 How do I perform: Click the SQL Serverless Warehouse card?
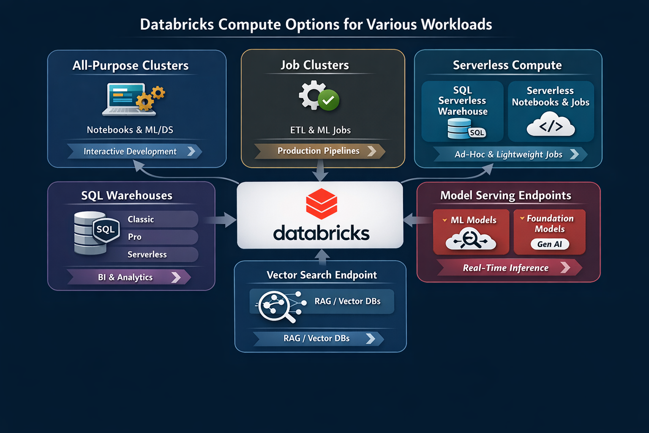pyautogui.click(x=463, y=111)
